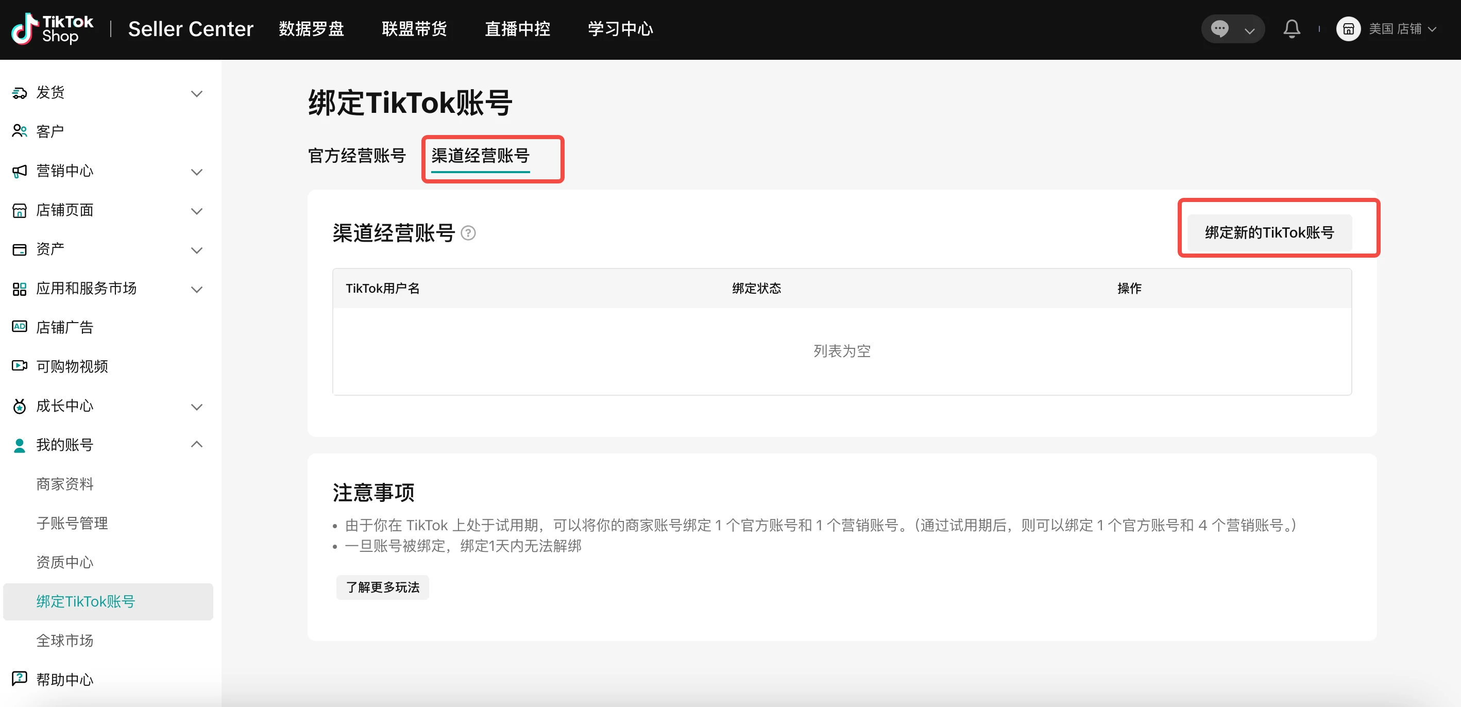Open 子账号管理 in the sidebar

pyautogui.click(x=72, y=523)
